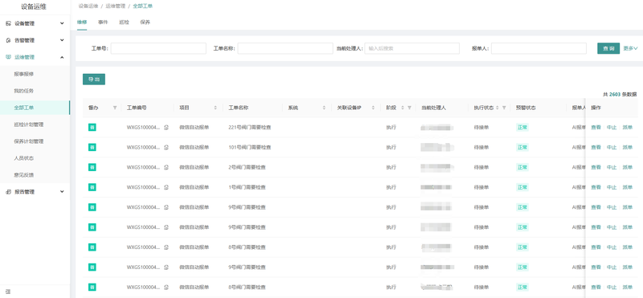Click the 2号阀门需要检查 work order name

pos(248,167)
